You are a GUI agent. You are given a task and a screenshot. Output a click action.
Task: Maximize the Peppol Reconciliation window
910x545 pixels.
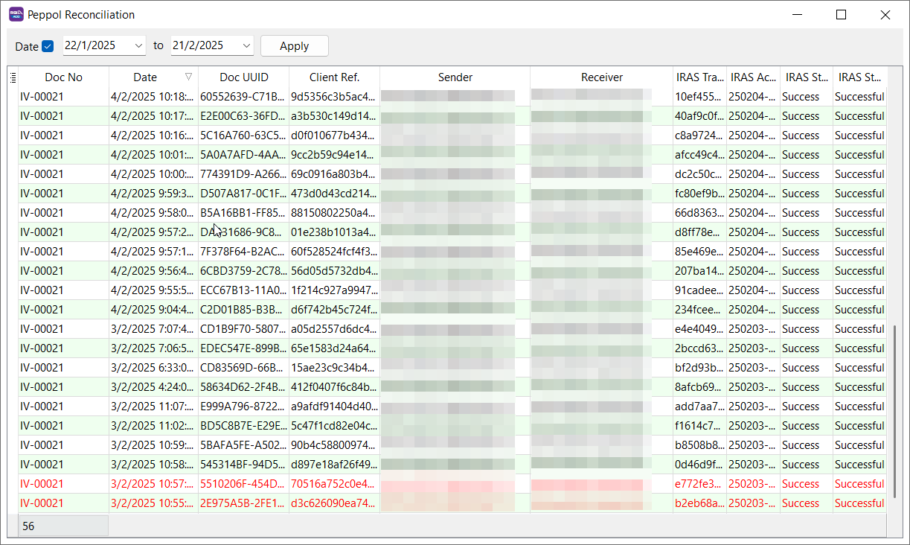coord(841,15)
